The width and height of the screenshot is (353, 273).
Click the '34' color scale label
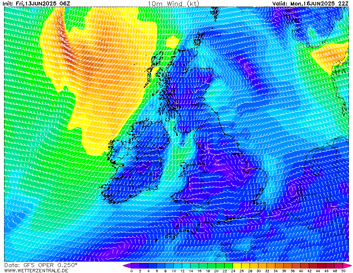click(x=276, y=271)
